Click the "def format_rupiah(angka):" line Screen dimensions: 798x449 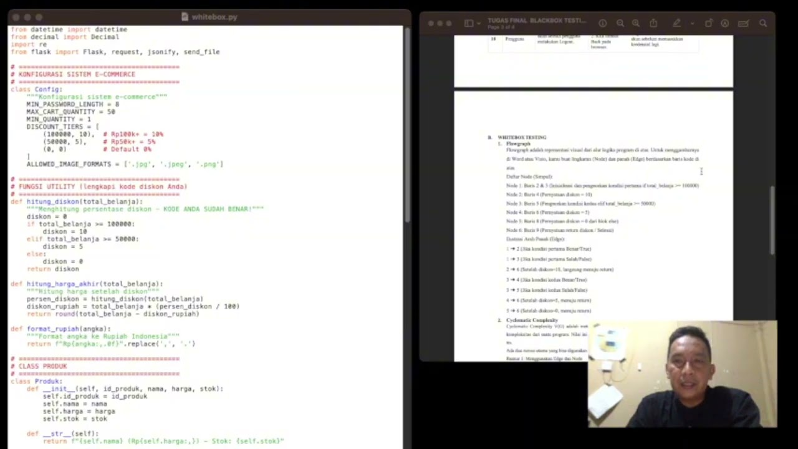click(60, 329)
